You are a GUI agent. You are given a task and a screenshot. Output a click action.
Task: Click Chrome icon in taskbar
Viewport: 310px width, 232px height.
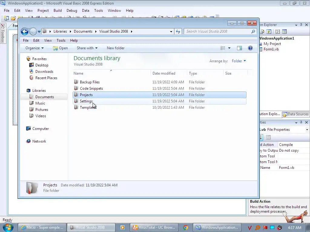pyautogui.click(x=186, y=227)
